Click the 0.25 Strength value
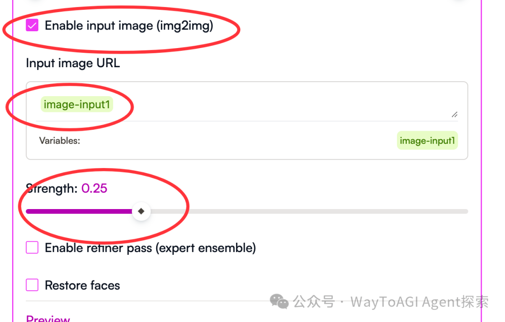This screenshot has width=505, height=322. tap(94, 189)
